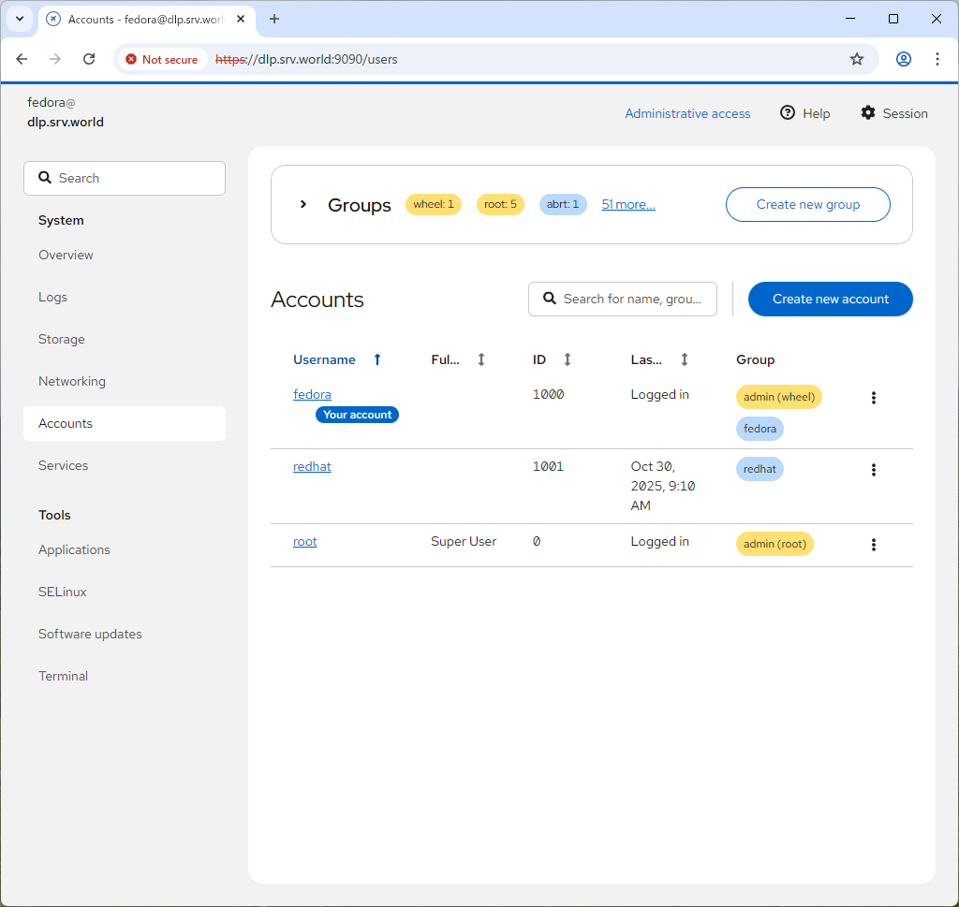Viewport: 959px width, 907px height.
Task: Open Terminal from sidebar
Action: tap(63, 676)
